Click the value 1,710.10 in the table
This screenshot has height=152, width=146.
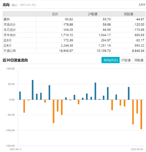(67, 35)
